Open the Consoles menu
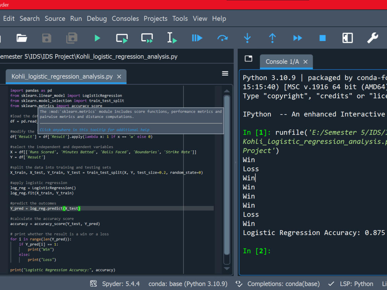The width and height of the screenshot is (387, 290). (x=125, y=19)
